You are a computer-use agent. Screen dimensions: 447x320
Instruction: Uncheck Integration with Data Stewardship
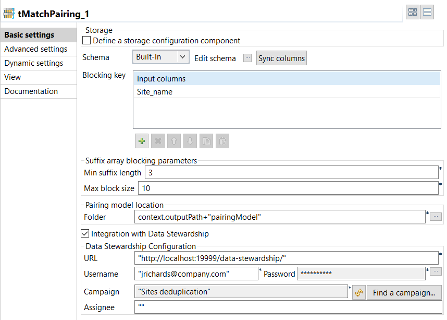(x=85, y=234)
